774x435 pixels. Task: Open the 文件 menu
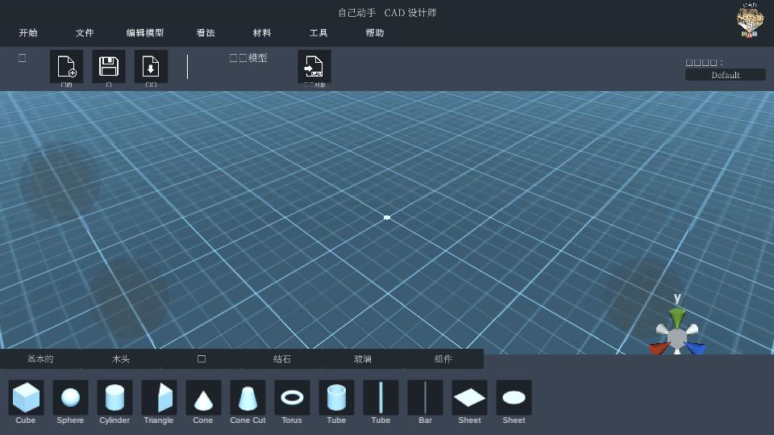pos(85,33)
